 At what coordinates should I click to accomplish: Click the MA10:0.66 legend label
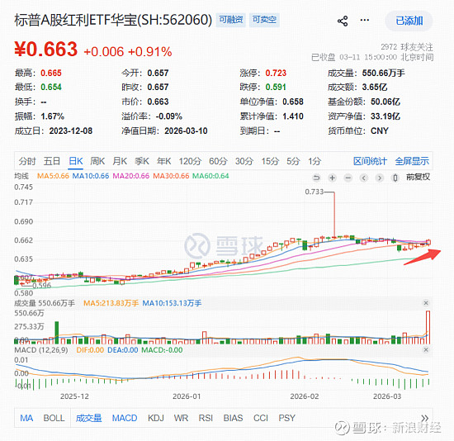click(x=91, y=176)
